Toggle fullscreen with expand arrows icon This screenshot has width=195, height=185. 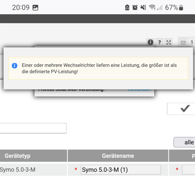point(168,42)
